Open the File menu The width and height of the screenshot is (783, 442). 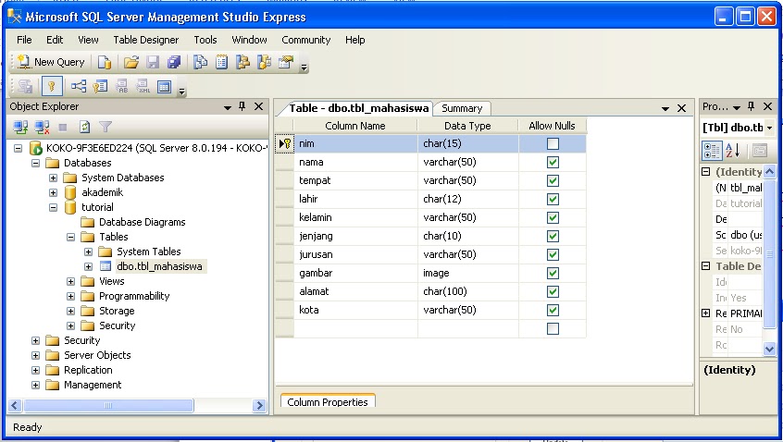pos(24,40)
